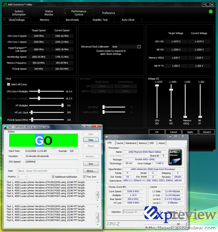The height and width of the screenshot is (232, 218).
Task: Click the Memory VDDQ voltage slider handle
Action: click(185, 117)
